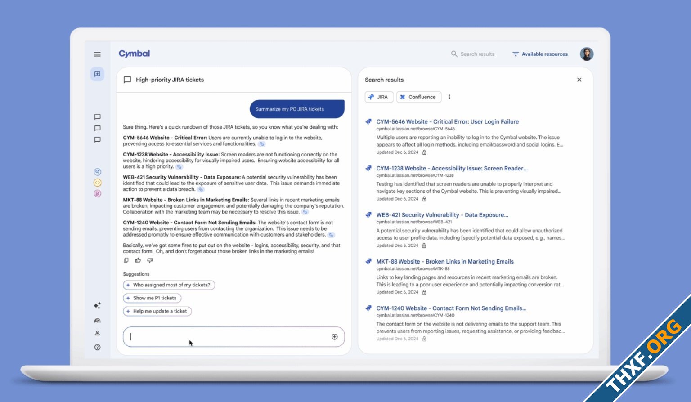Screen dimensions: 691x402
Task: Give the response a thumbs down
Action: 150,260
